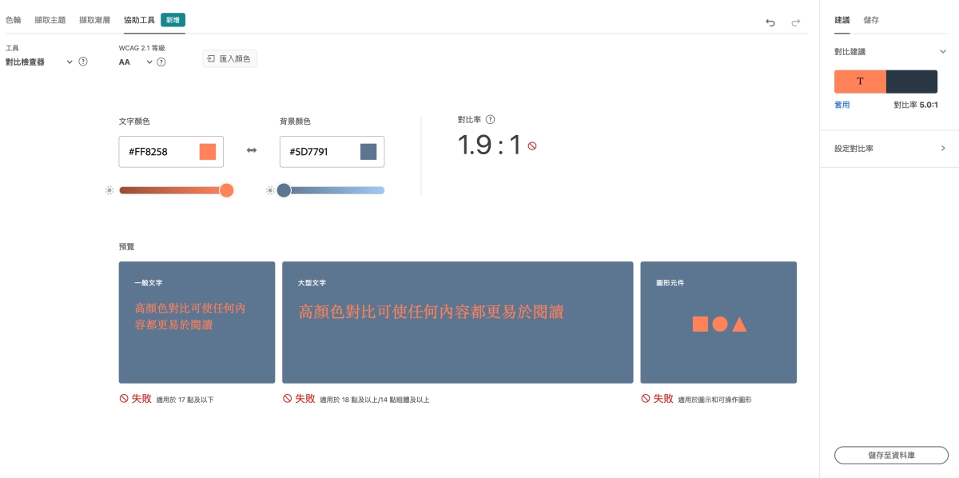959x478 pixels.
Task: Click the dark navy suggested background swatch
Action: click(911, 82)
